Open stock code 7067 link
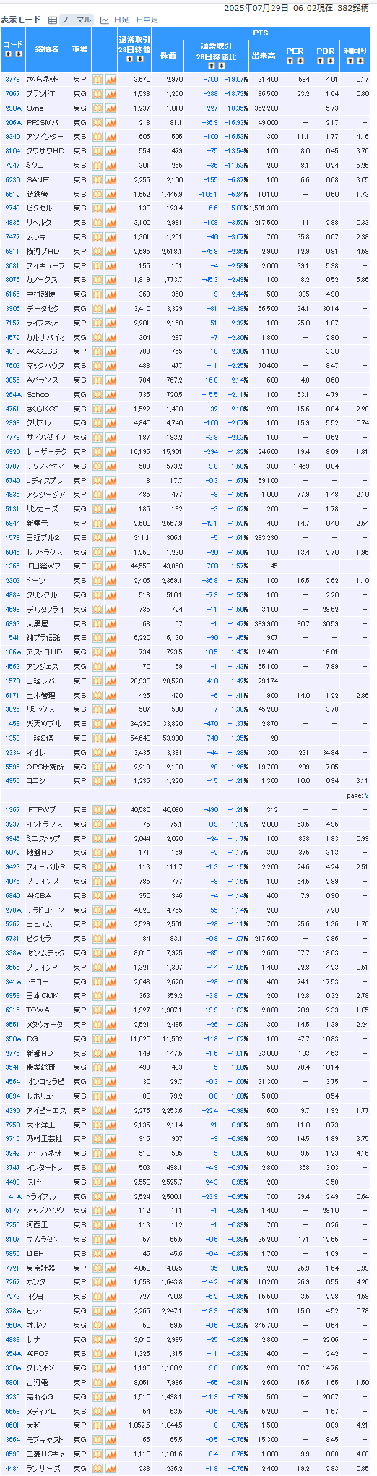The image size is (377, 1476). coord(12,94)
